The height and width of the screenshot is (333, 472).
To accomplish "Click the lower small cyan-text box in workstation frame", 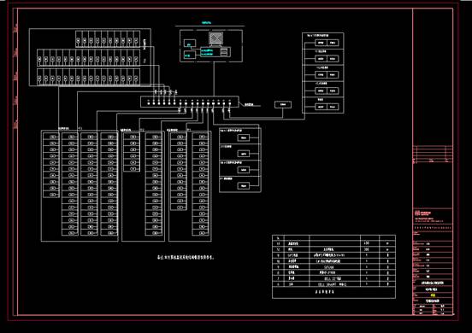I will (190, 55).
